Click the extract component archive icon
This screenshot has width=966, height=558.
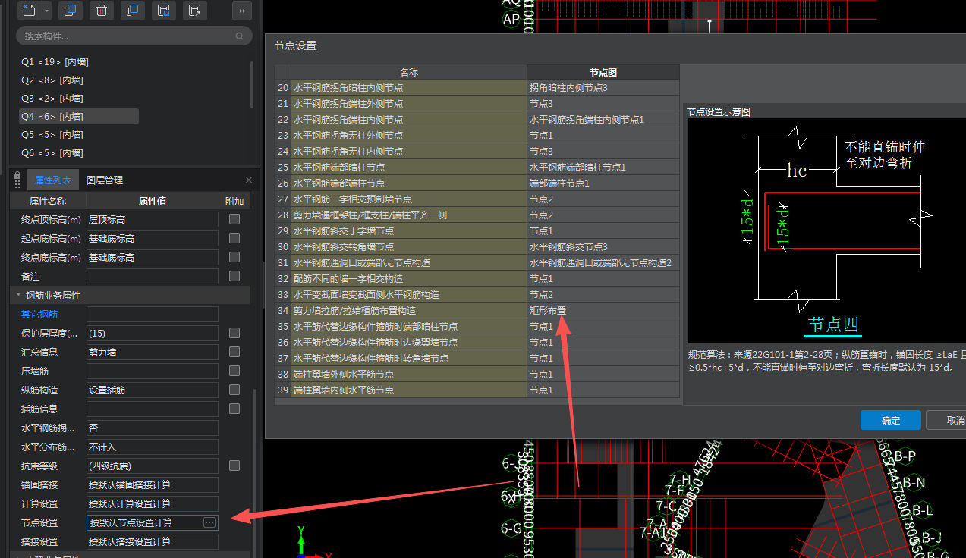point(195,10)
